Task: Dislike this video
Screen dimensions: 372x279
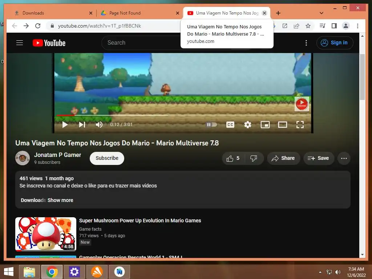Action: point(254,158)
